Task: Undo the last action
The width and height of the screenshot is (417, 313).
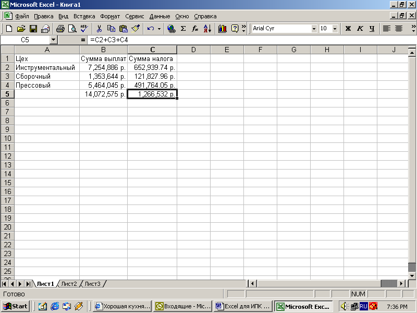Action: click(151, 29)
